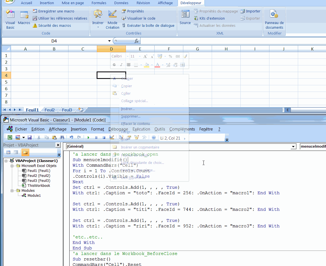Collapse the Modules folder in project tree

click(x=12, y=190)
